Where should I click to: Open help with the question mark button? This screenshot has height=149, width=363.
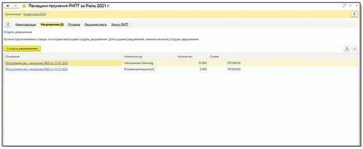click(354, 14)
